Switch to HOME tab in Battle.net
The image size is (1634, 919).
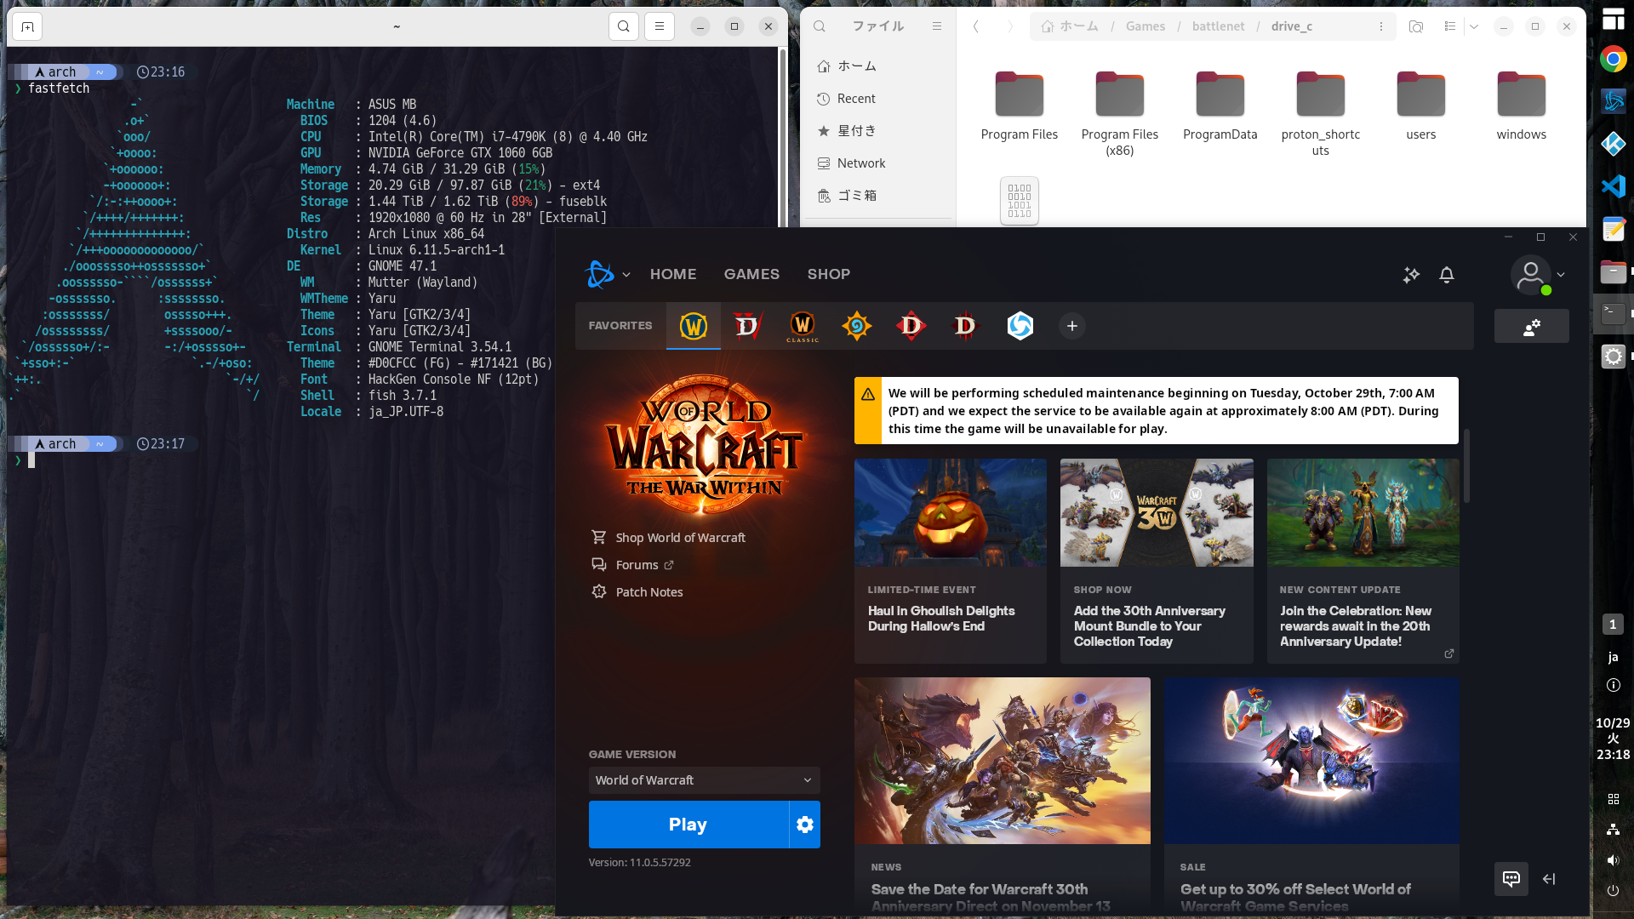click(x=673, y=274)
